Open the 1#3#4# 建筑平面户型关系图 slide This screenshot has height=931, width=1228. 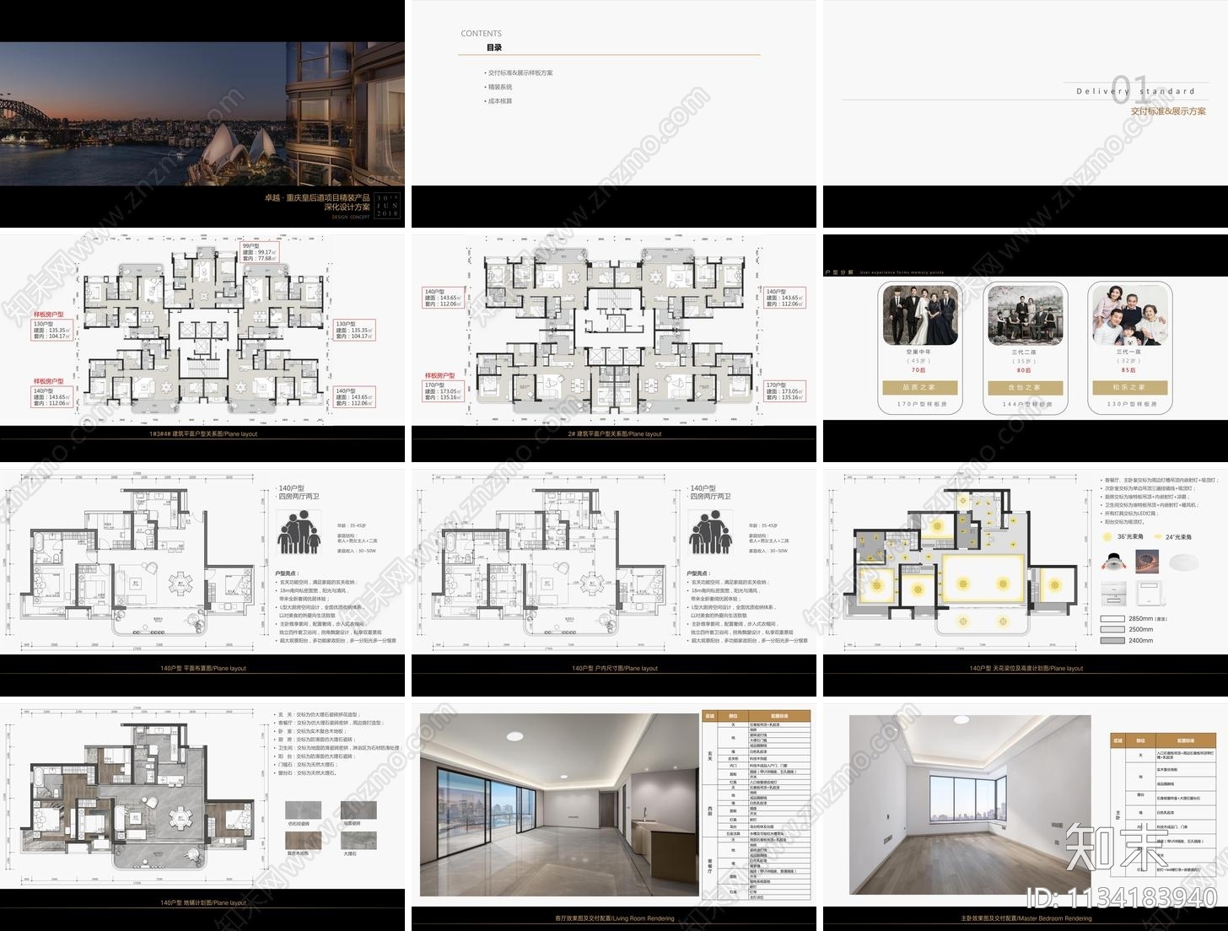click(x=202, y=348)
